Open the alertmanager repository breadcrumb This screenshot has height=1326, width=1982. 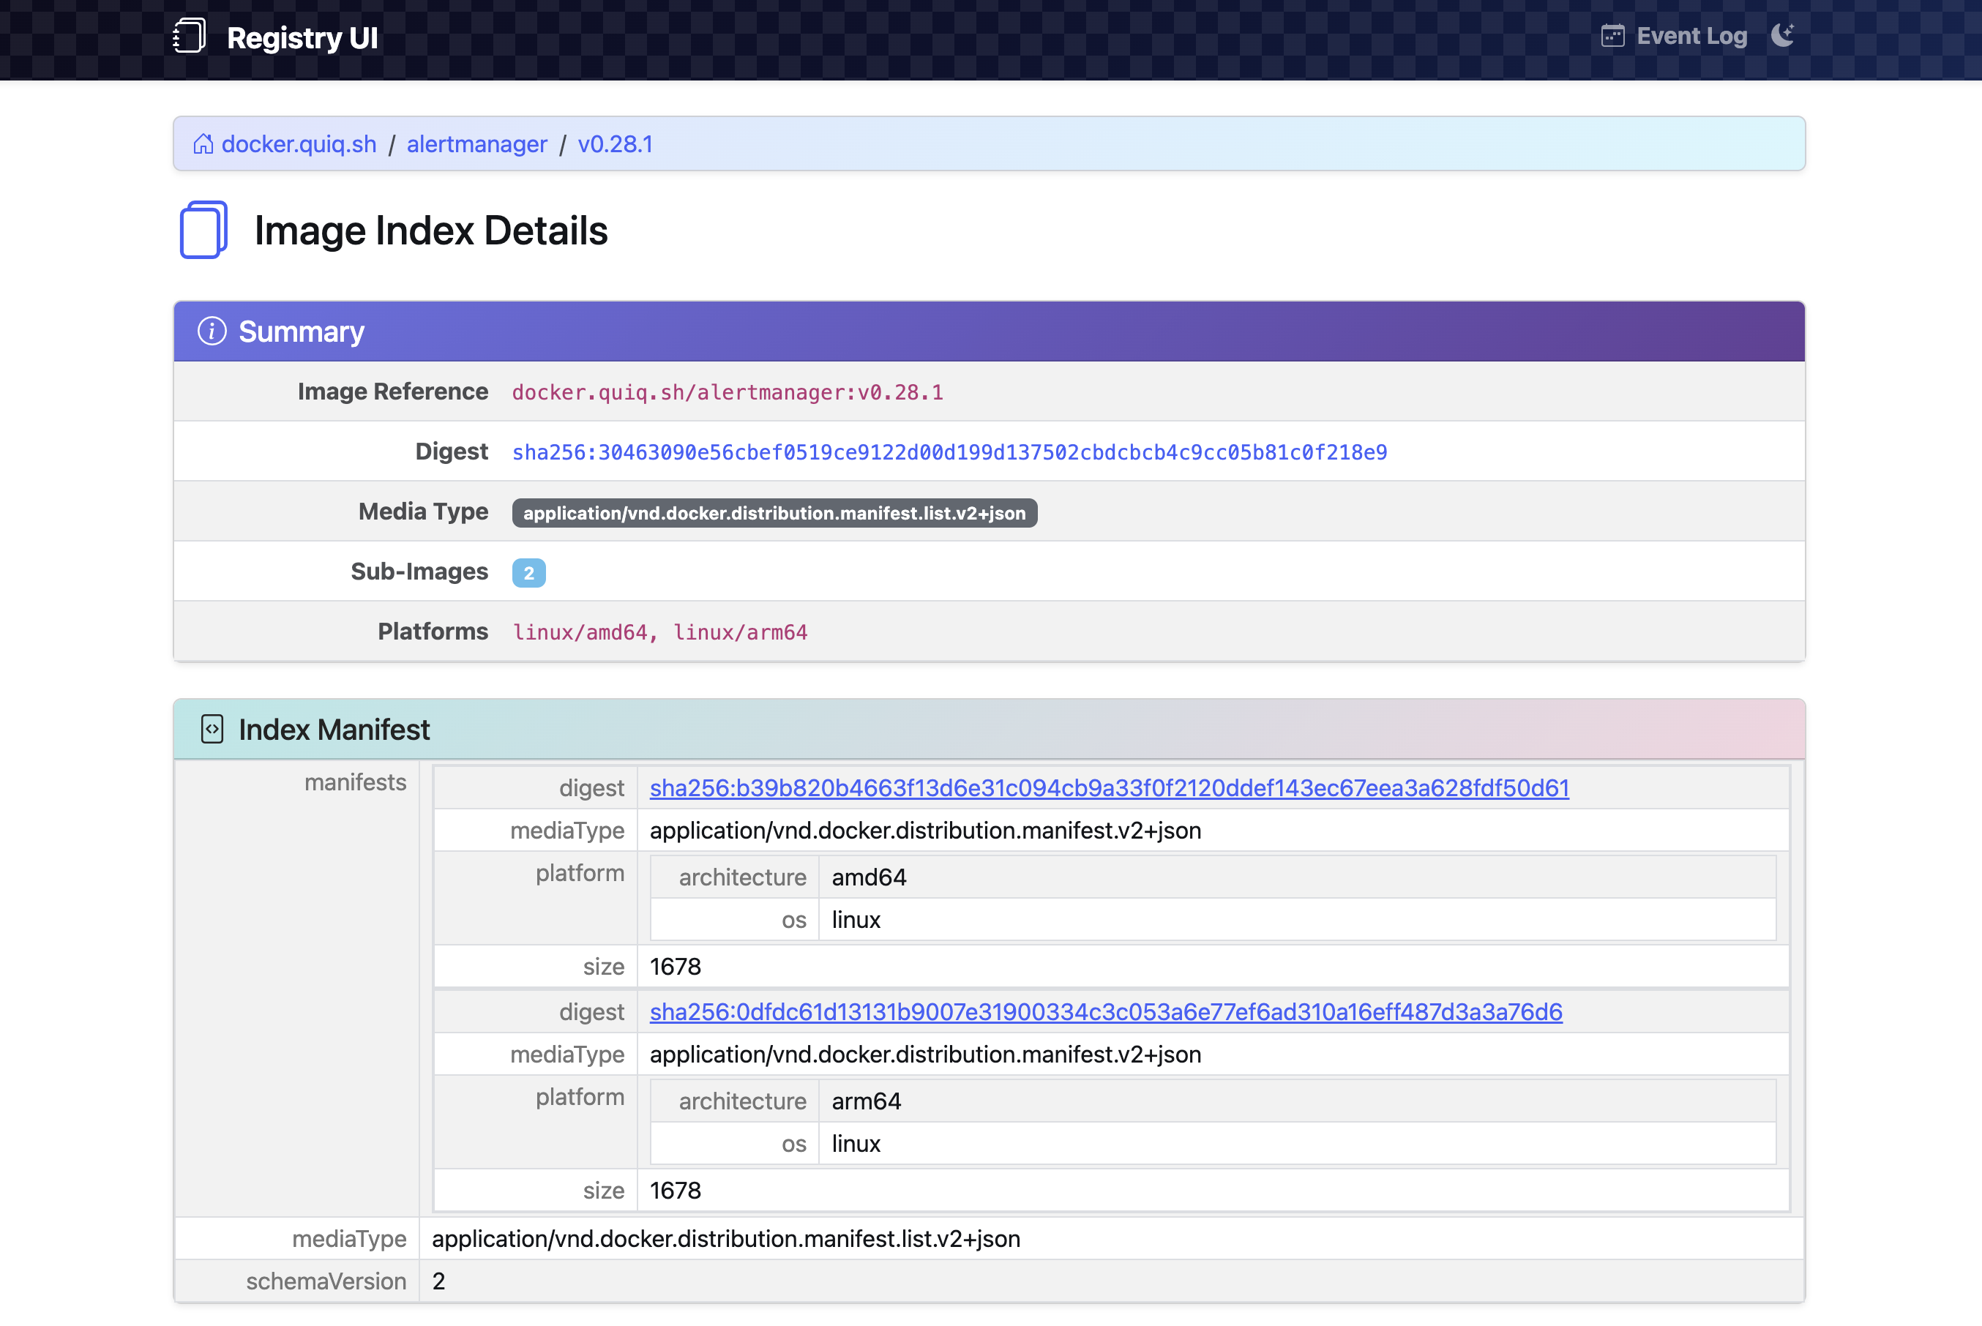click(477, 143)
